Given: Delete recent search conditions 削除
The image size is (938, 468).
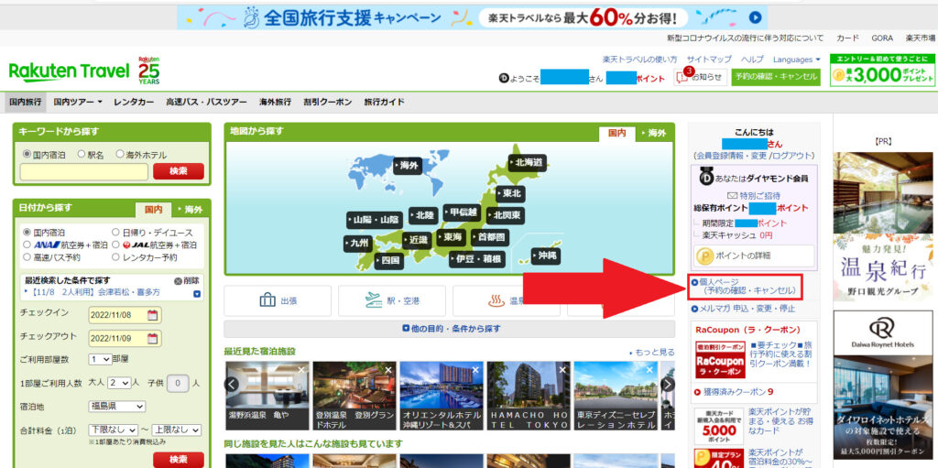Looking at the screenshot, I should click(x=187, y=280).
